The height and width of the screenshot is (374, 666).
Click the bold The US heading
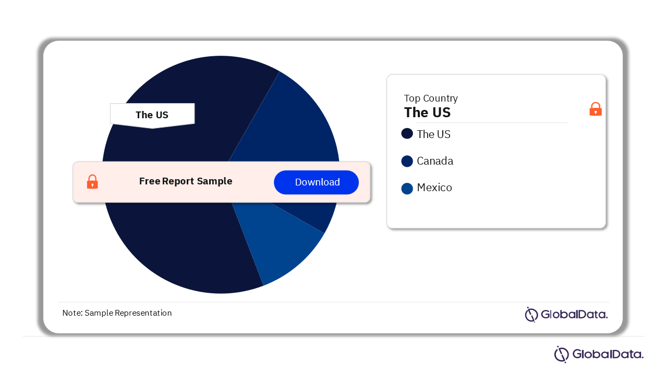(427, 113)
